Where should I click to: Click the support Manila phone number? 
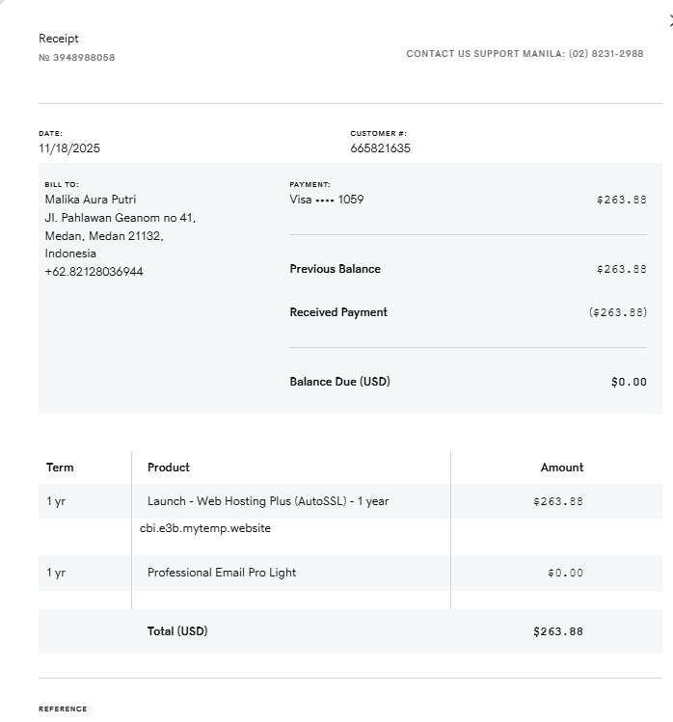[606, 54]
